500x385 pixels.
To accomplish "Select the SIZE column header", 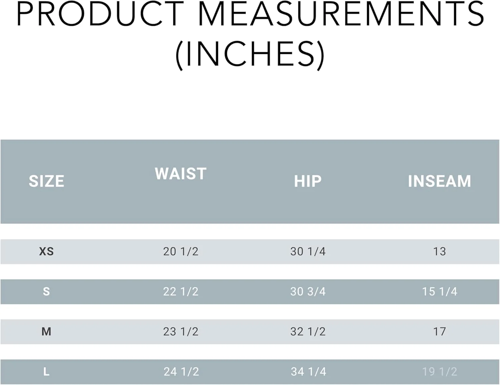I will (x=46, y=181).
